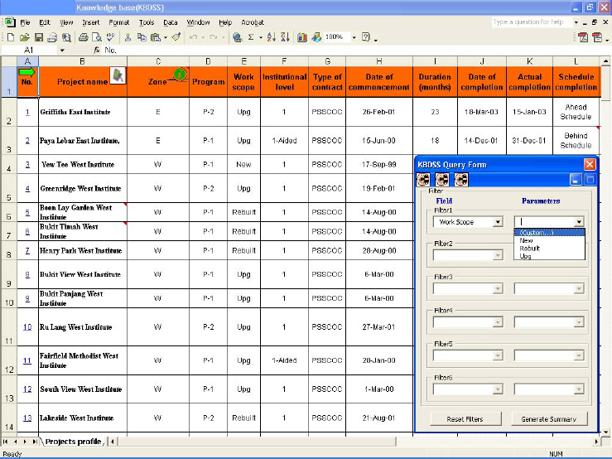Select column header H
Viewport: 612px width, 459px height.
pos(379,61)
